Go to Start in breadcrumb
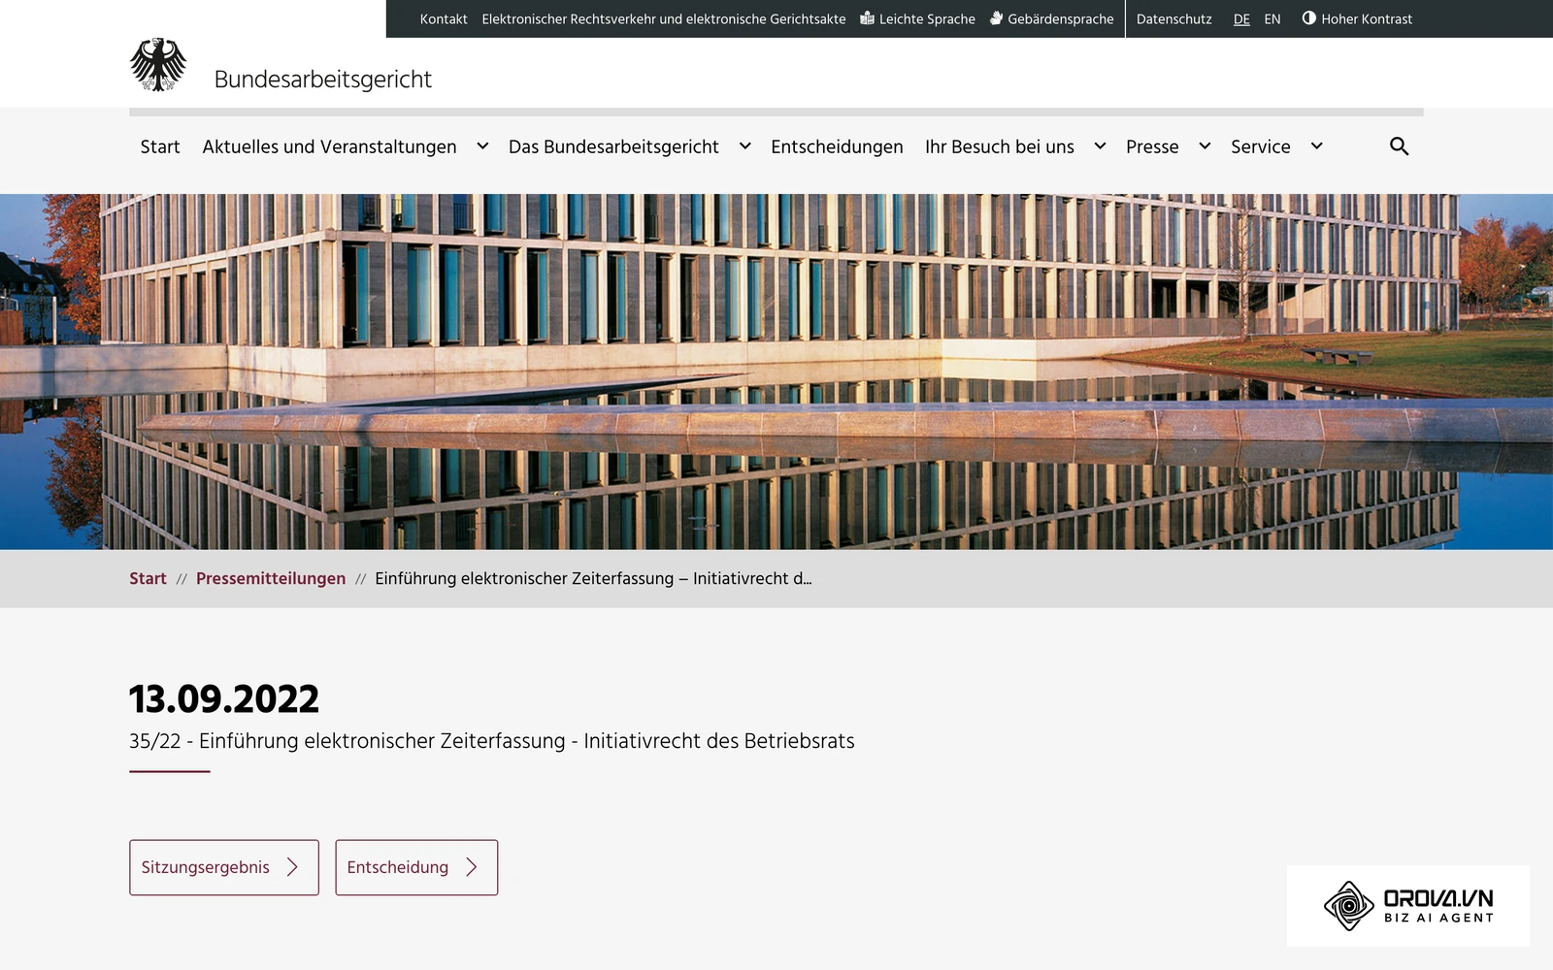 (148, 578)
